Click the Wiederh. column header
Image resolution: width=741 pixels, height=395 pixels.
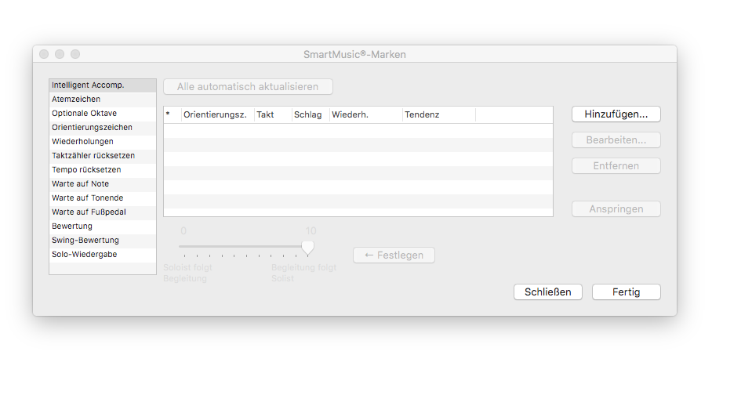click(x=365, y=114)
